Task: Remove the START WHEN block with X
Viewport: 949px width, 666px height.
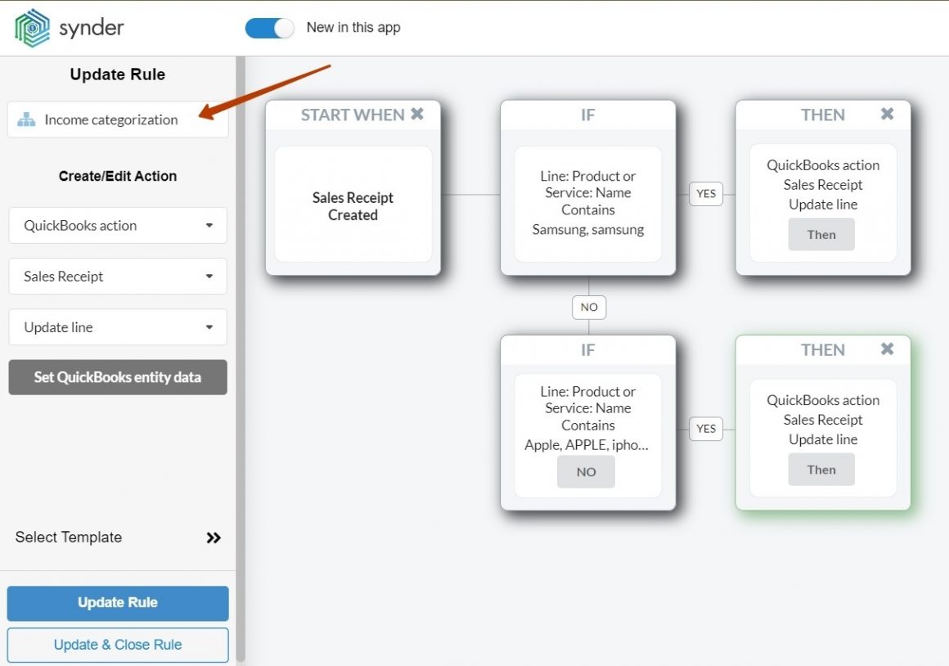Action: [417, 114]
